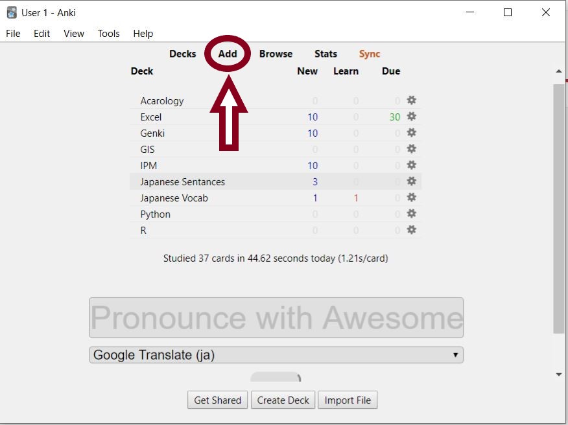Click Japanese Sentances' new count of 3
This screenshot has width=568, height=425.
coord(315,182)
